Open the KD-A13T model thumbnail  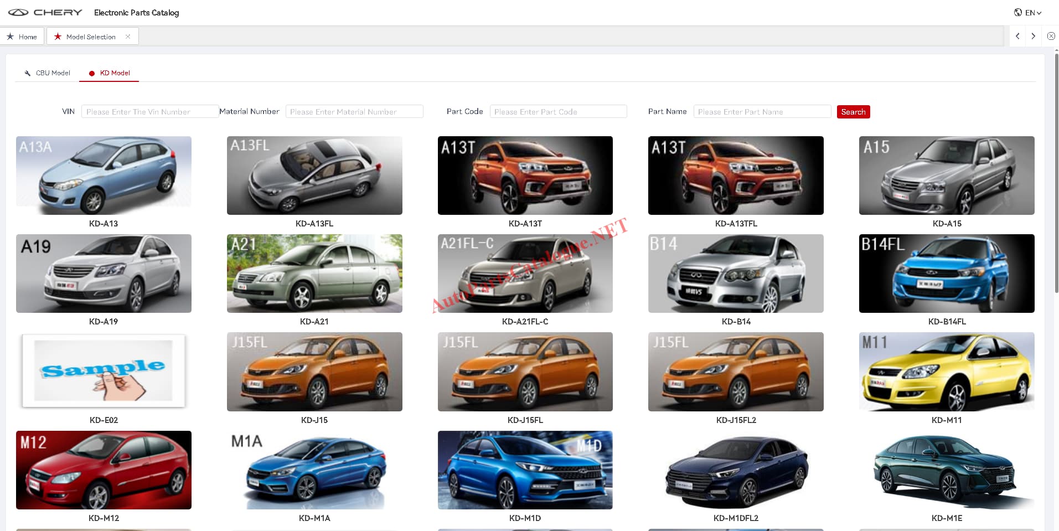click(525, 176)
